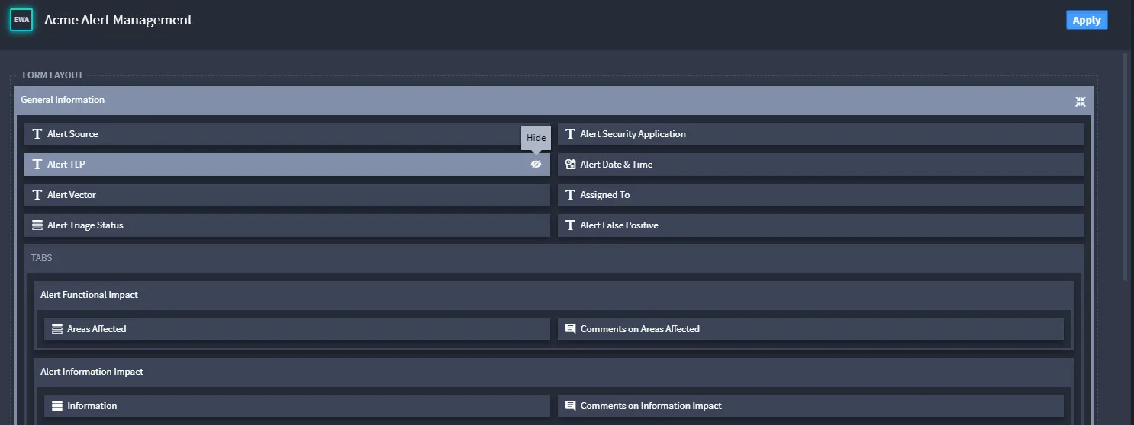Click the vertical scrollbar on the right

pos(1126,168)
